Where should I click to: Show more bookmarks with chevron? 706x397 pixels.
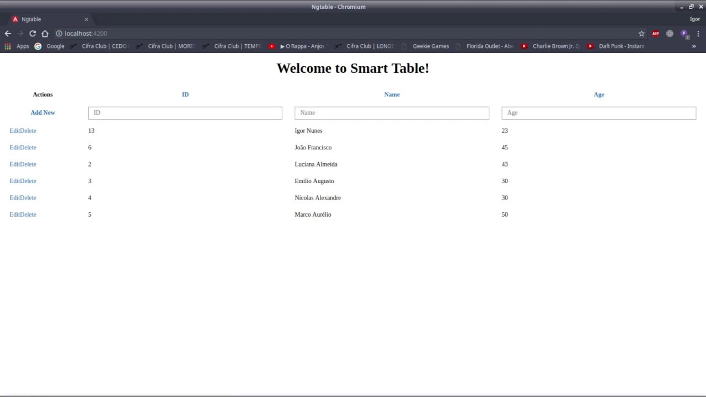pyautogui.click(x=694, y=46)
